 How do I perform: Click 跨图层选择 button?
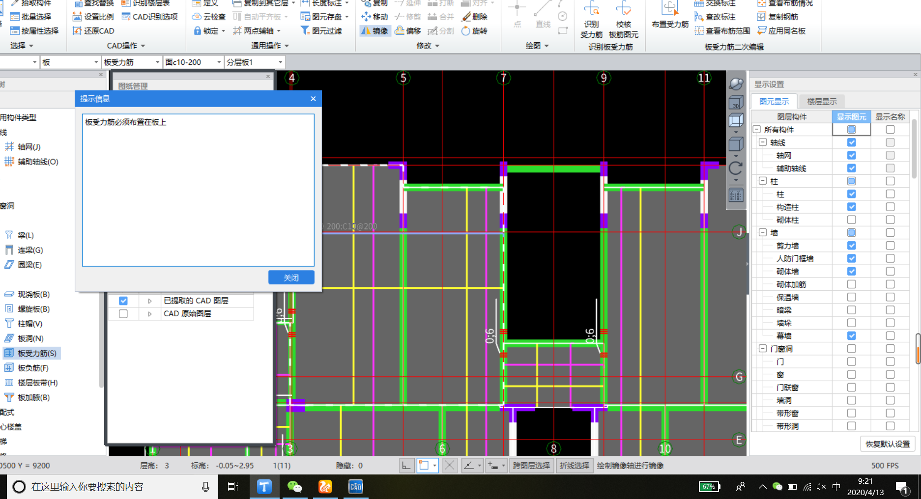pos(531,466)
